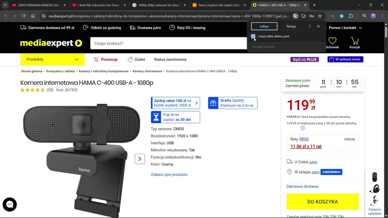
Task: Reload the page
Action: point(24,16)
